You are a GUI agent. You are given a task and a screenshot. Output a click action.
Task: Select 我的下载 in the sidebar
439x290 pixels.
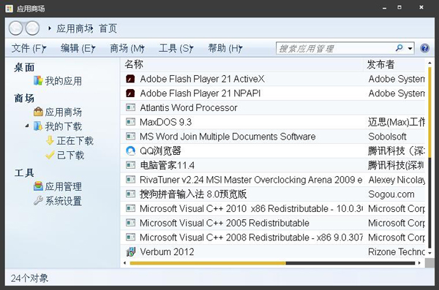click(63, 126)
